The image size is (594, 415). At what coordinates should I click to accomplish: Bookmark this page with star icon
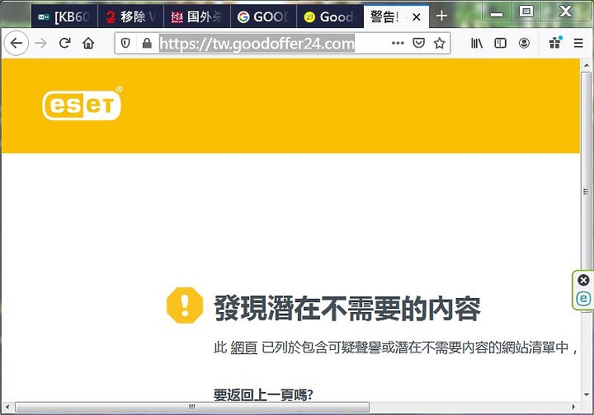(x=440, y=43)
